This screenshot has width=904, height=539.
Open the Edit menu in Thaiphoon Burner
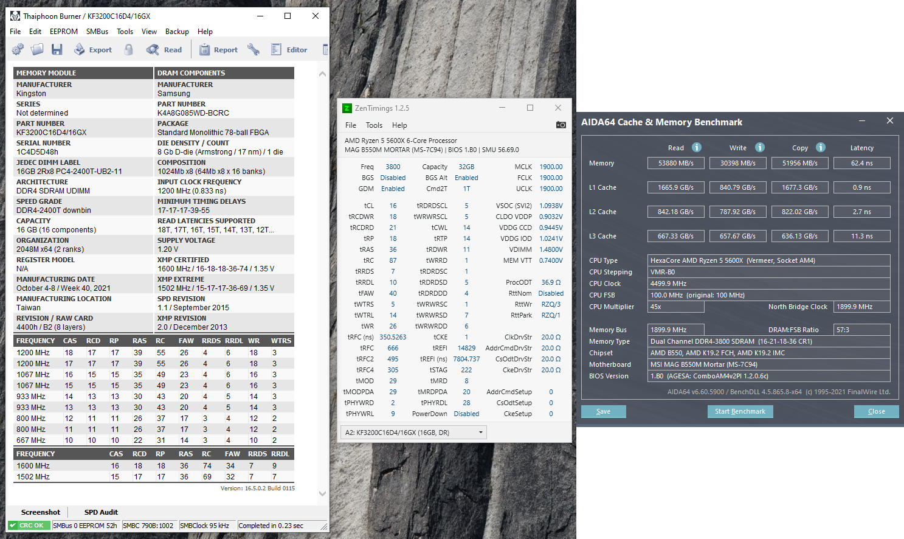tap(35, 32)
